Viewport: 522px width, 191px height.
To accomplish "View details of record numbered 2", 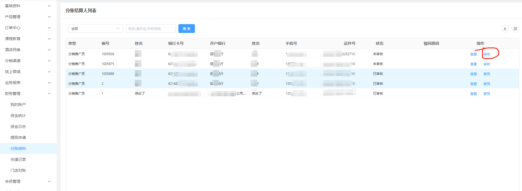I will (x=473, y=84).
